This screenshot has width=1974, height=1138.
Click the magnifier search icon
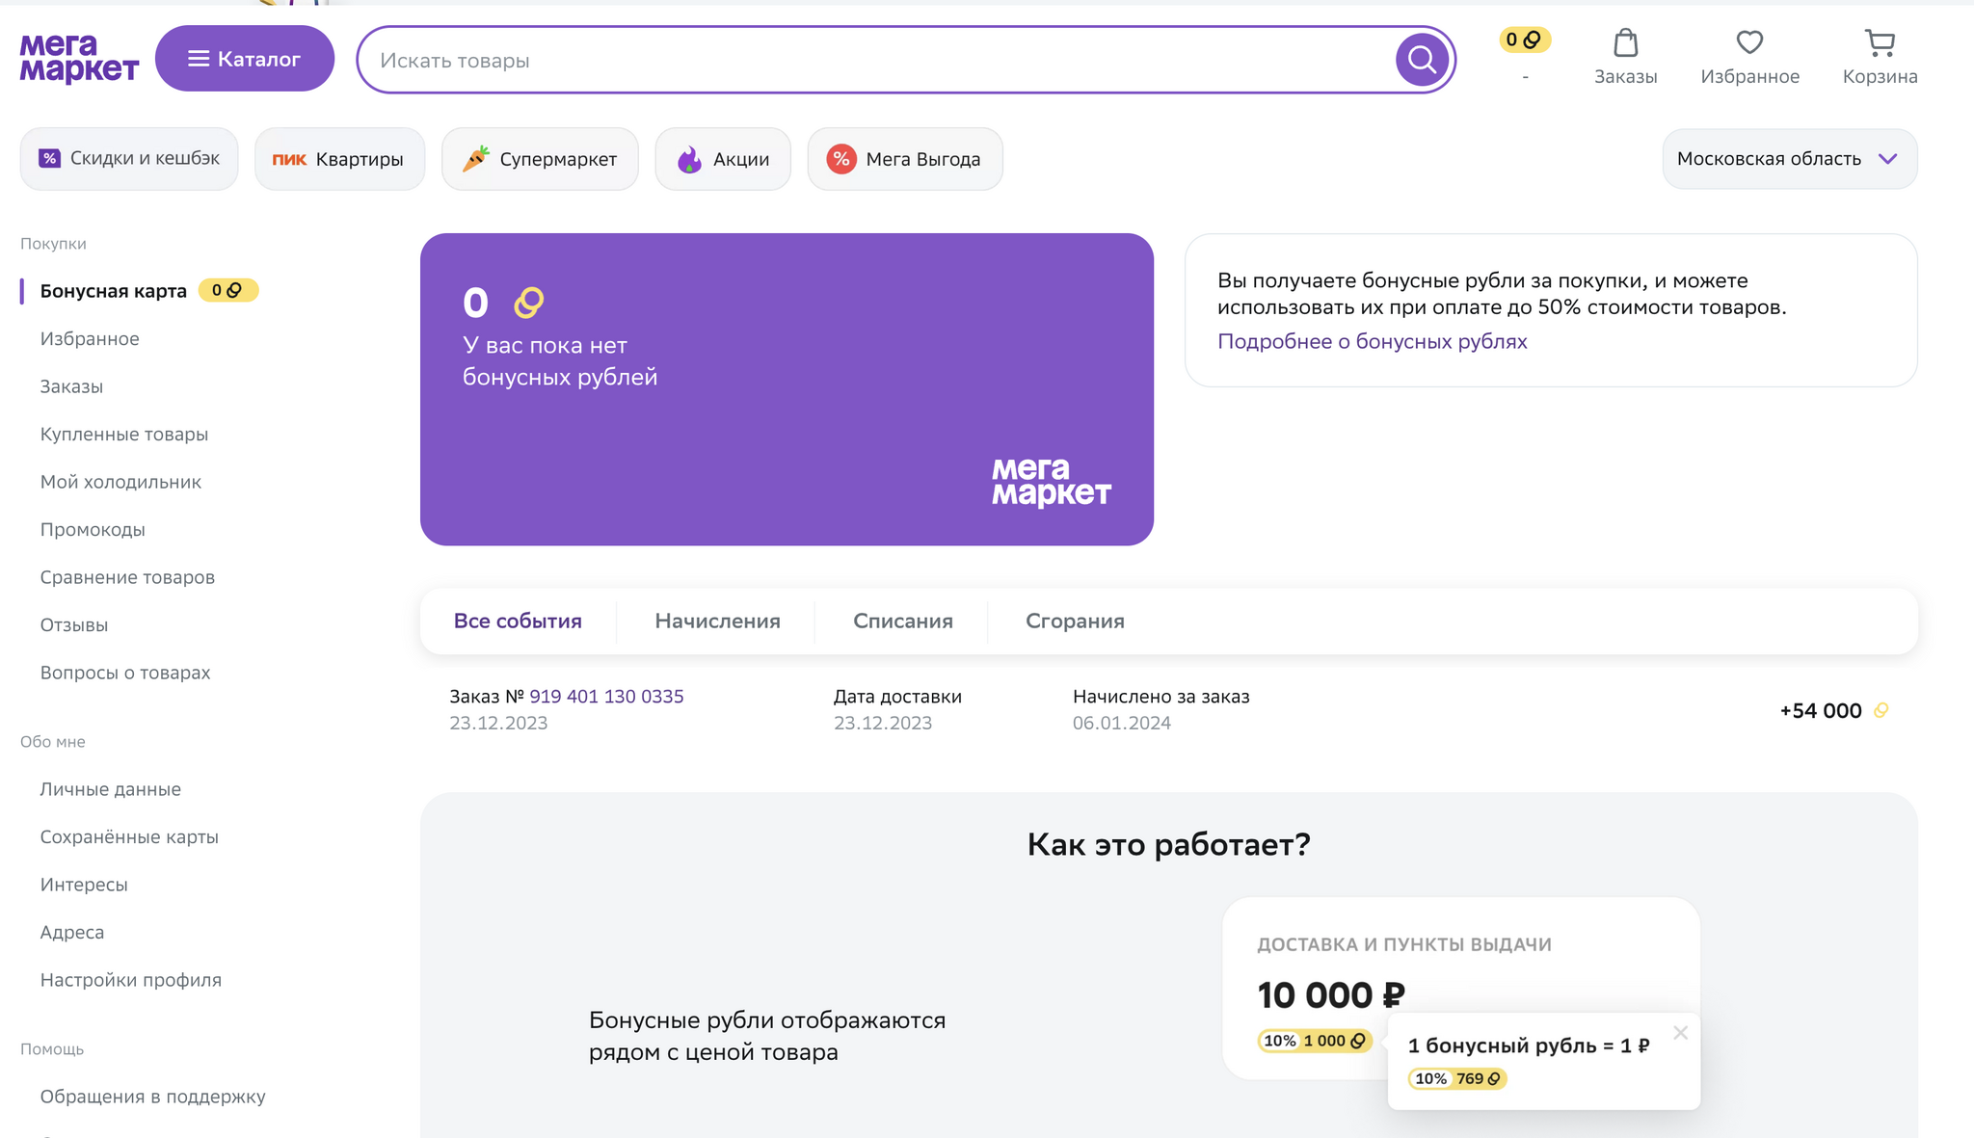tap(1422, 60)
